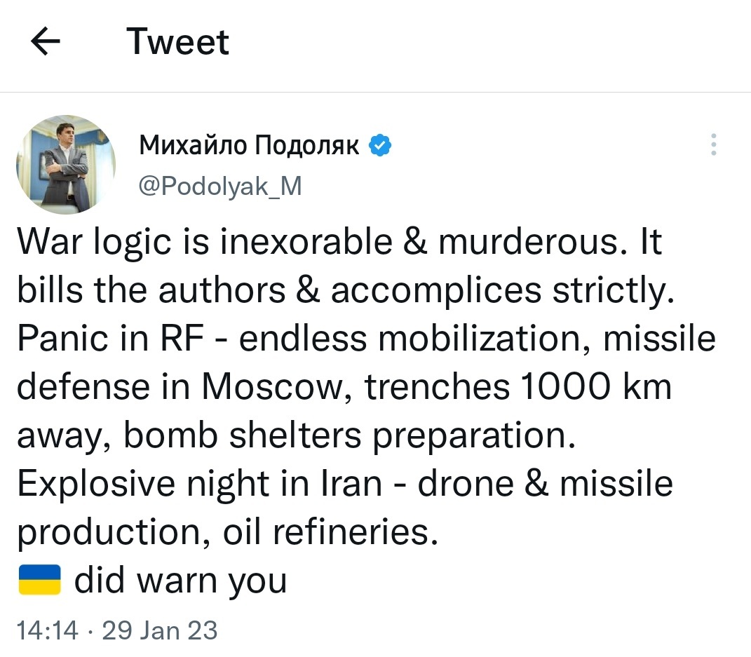751x657 pixels.
Task: Go back using the left arrow
Action: click(46, 42)
